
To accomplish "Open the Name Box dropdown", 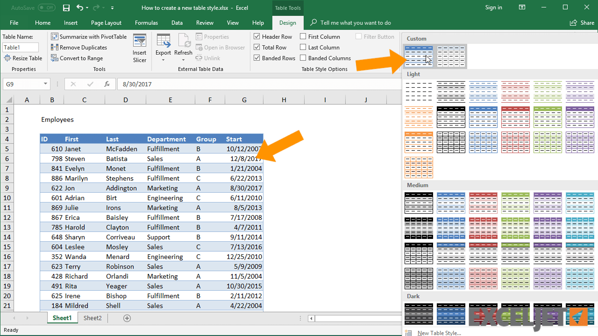I will (45, 84).
